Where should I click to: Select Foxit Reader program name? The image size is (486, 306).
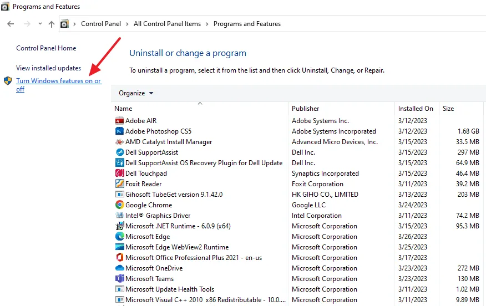coord(144,184)
